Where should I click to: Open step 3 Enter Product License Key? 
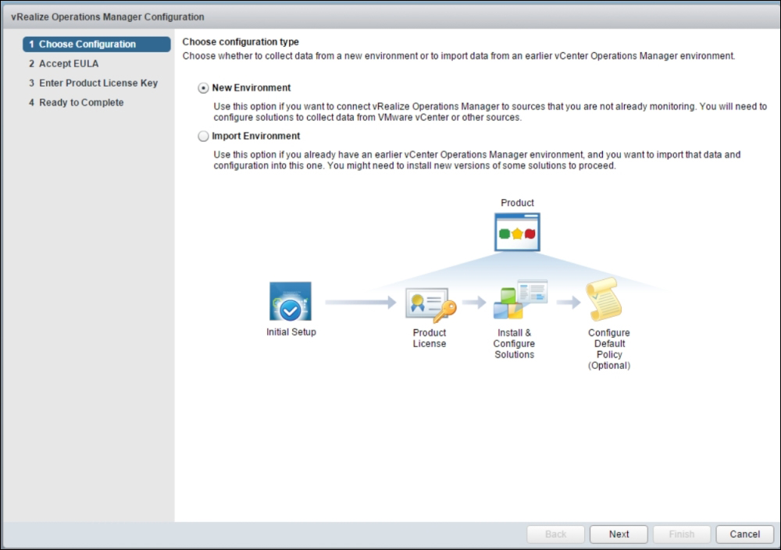[93, 83]
